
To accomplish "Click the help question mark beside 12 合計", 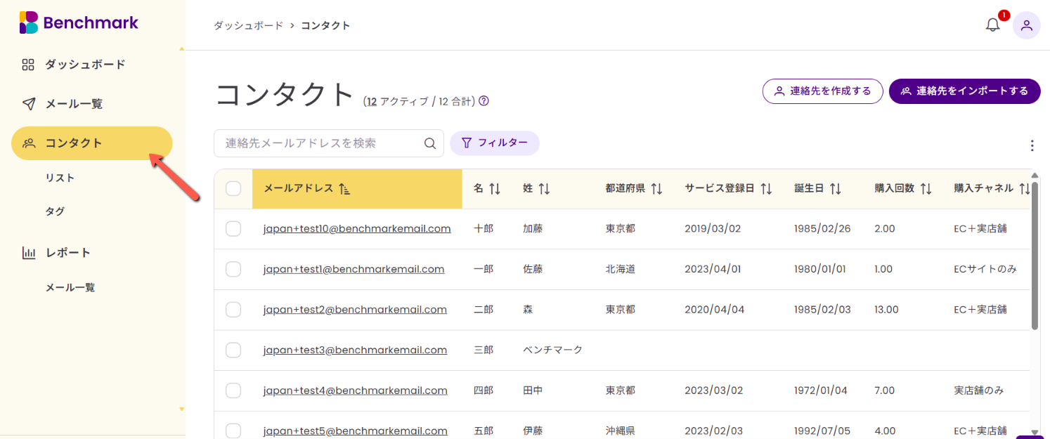I will (x=484, y=101).
